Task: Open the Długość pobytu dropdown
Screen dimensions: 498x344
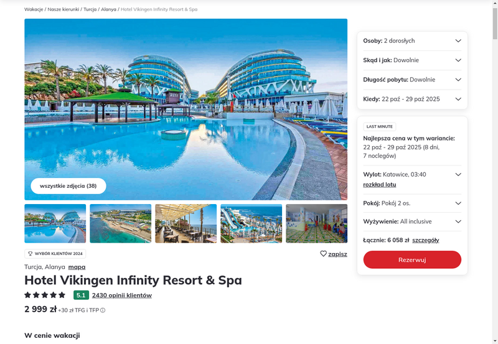Action: (x=412, y=80)
